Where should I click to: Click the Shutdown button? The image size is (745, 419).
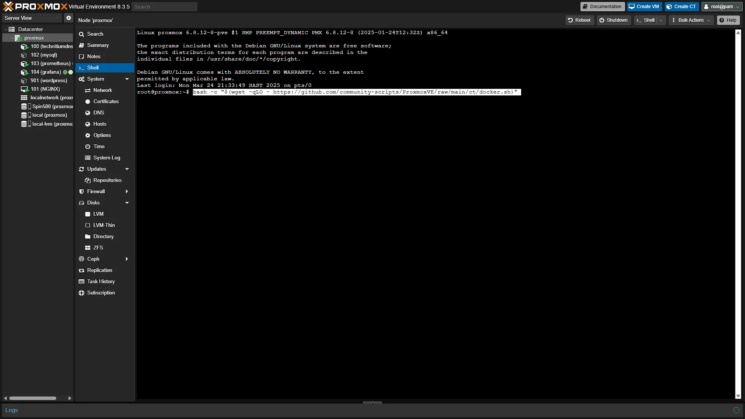click(613, 20)
